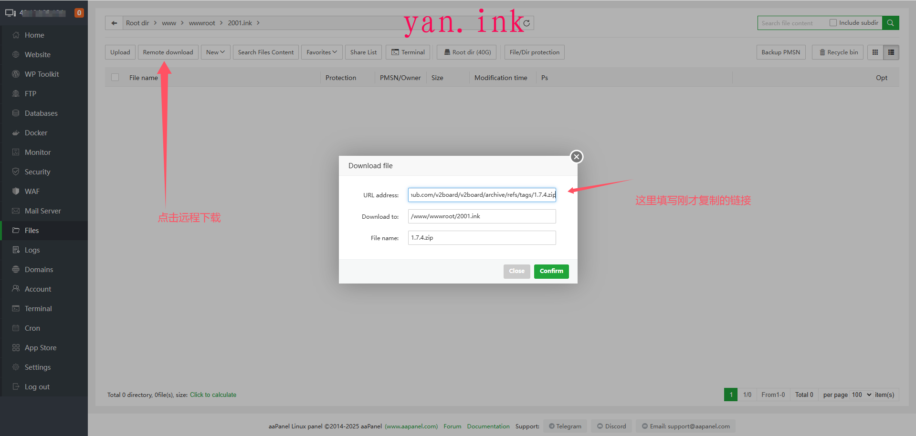Open File/Dir protection
Image resolution: width=916 pixels, height=436 pixels.
[535, 52]
